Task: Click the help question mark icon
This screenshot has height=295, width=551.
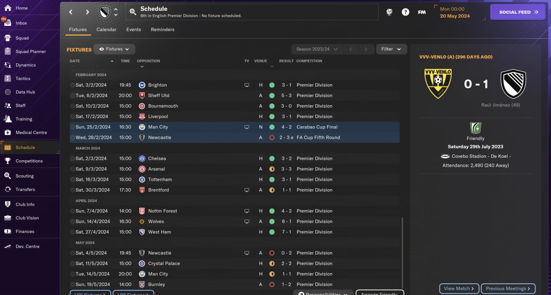Action: point(406,12)
